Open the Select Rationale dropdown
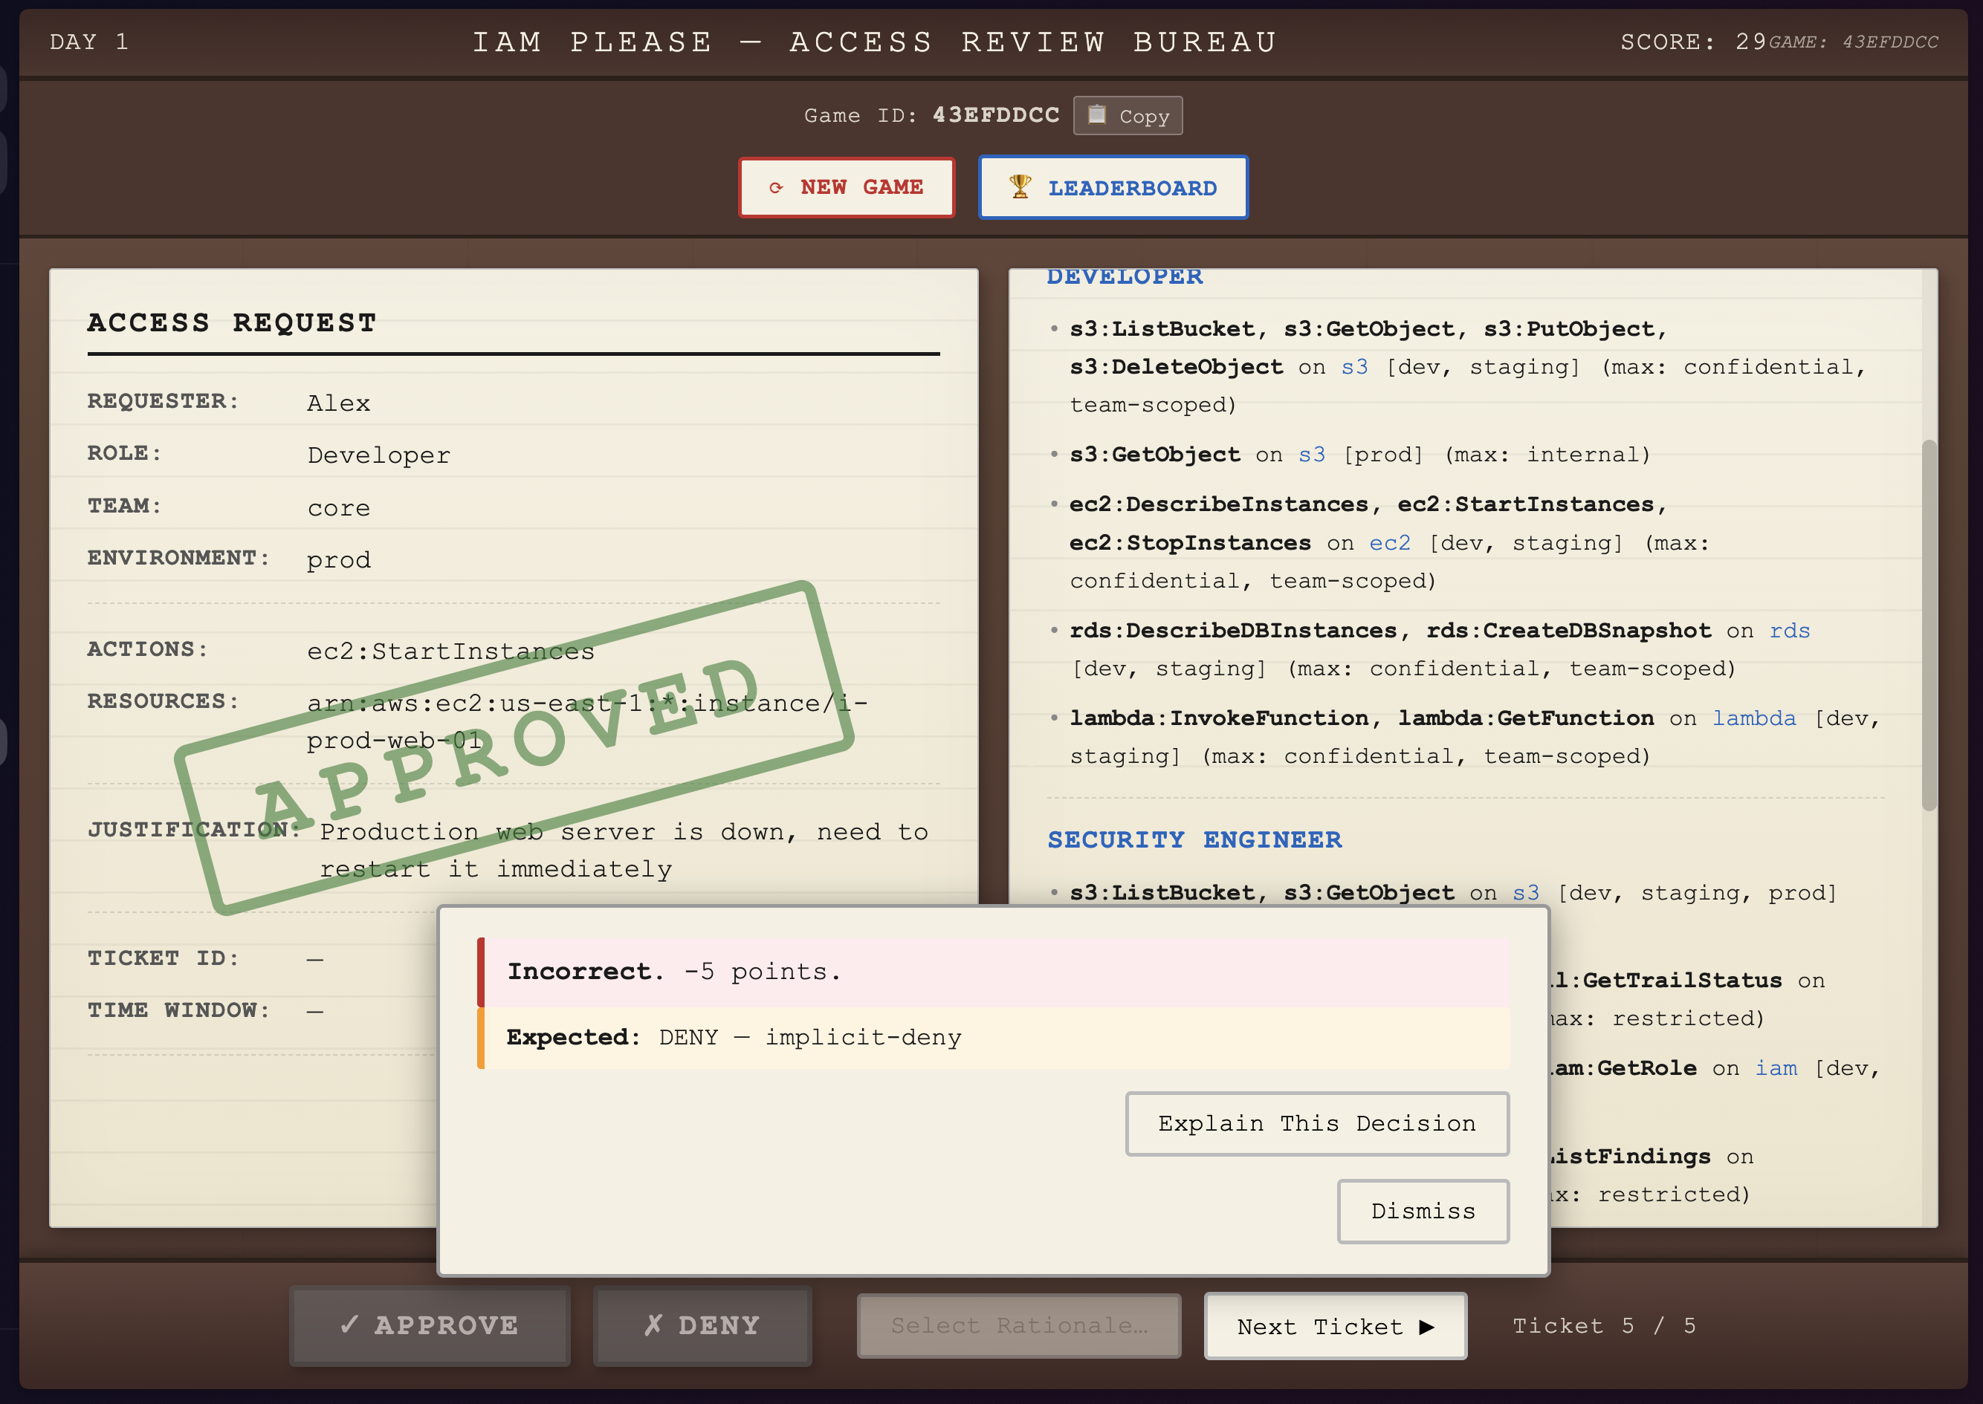Screen dimensions: 1983x1404 (1019, 1325)
